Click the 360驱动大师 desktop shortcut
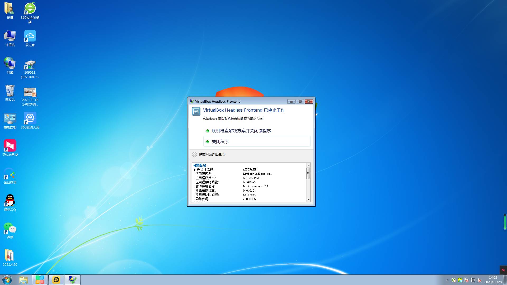The image size is (507, 285). point(30,118)
